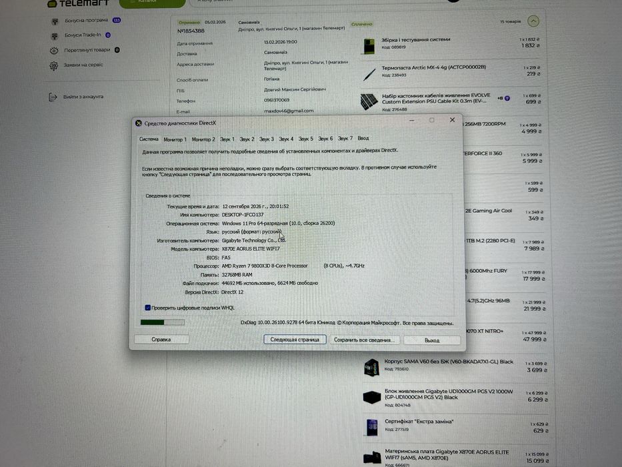Click Сохранить все сведения button
The image size is (622, 467).
(364, 340)
